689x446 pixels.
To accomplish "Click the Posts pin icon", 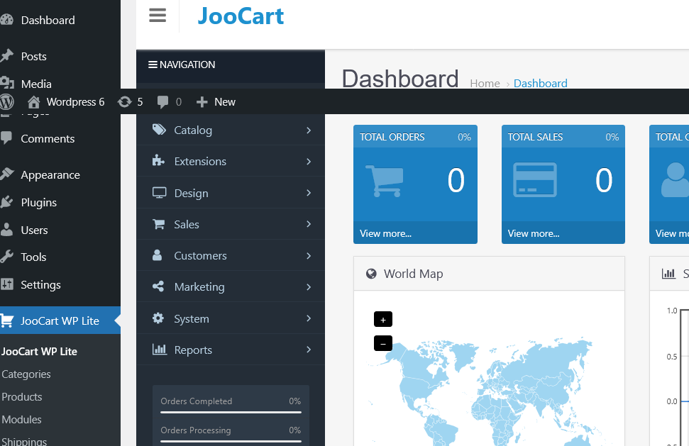I will 6,56.
